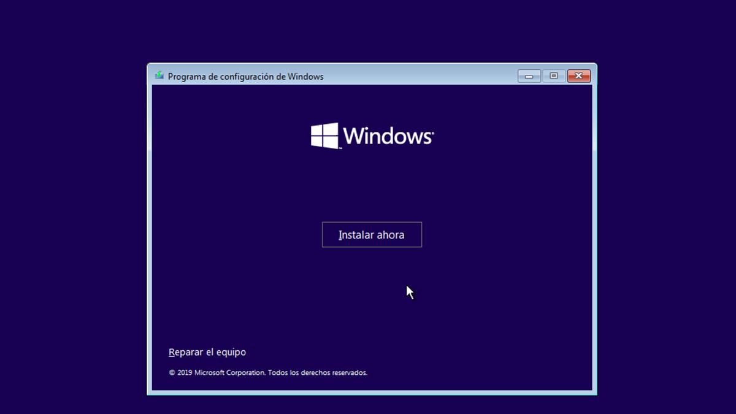The height and width of the screenshot is (414, 736).
Task: Click the 2019 copyright year in footer
Action: click(184, 372)
